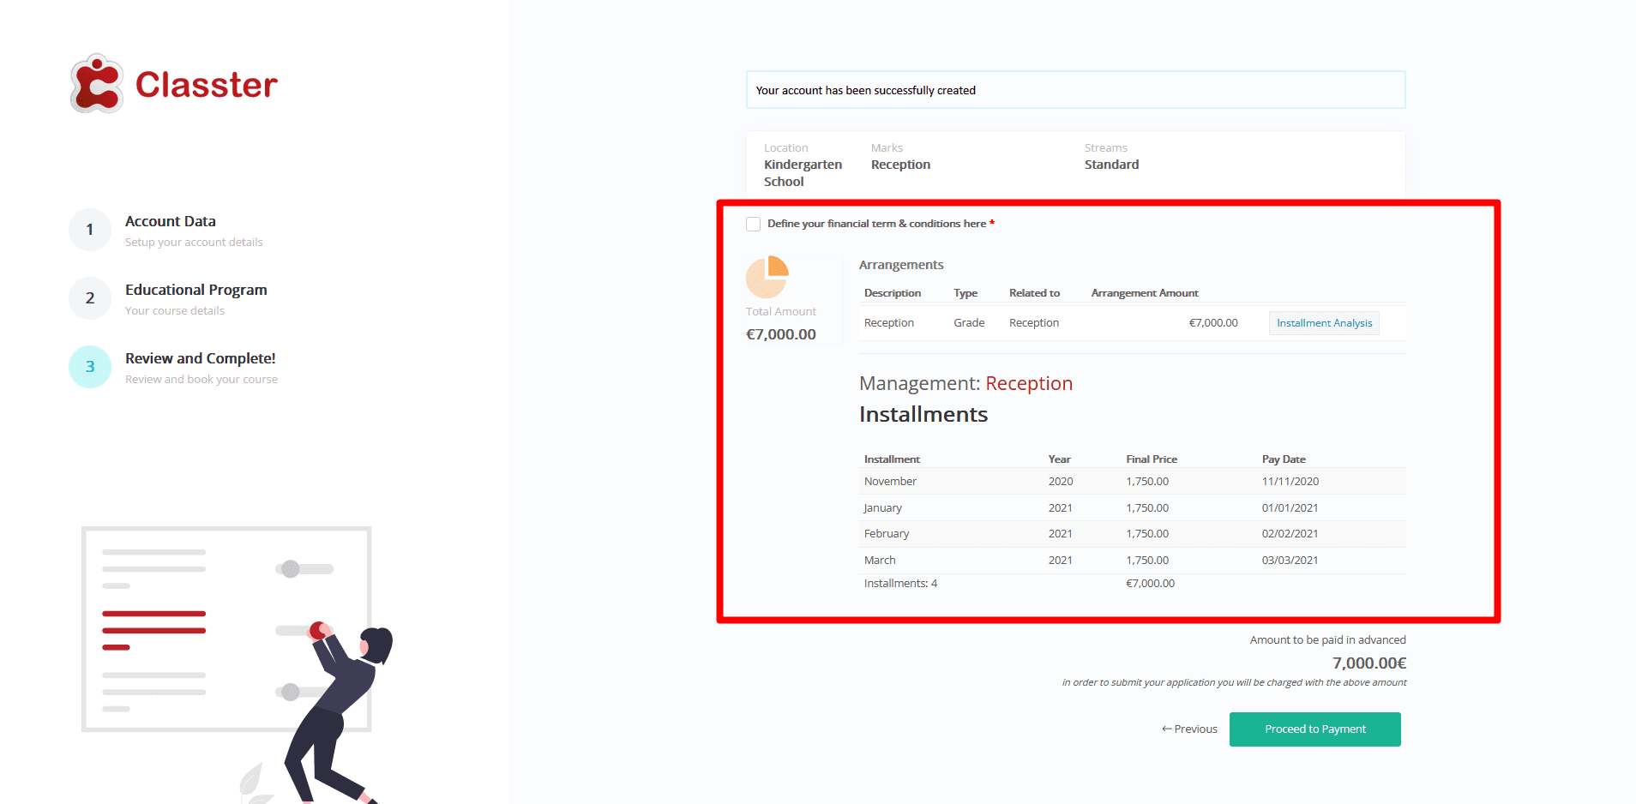
Task: Click the Arrangements heading
Action: point(901,265)
